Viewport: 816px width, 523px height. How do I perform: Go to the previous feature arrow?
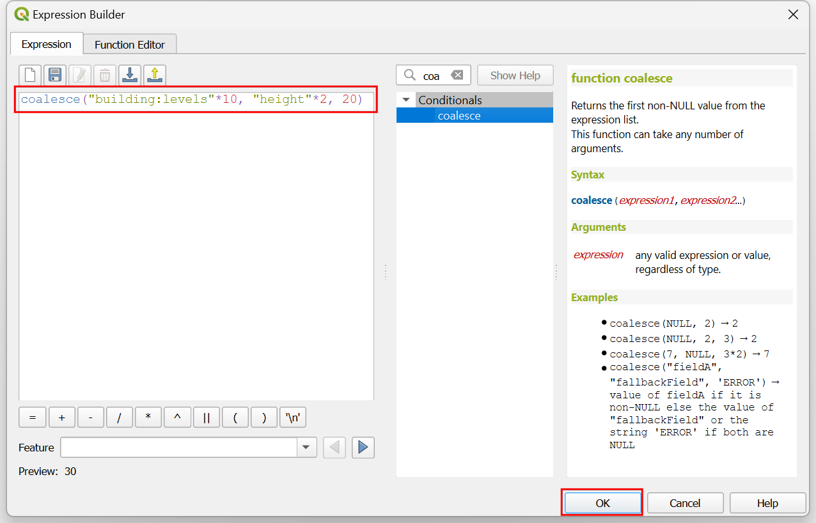(334, 448)
